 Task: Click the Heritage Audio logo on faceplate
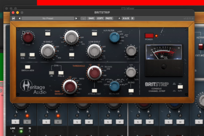(x=33, y=87)
